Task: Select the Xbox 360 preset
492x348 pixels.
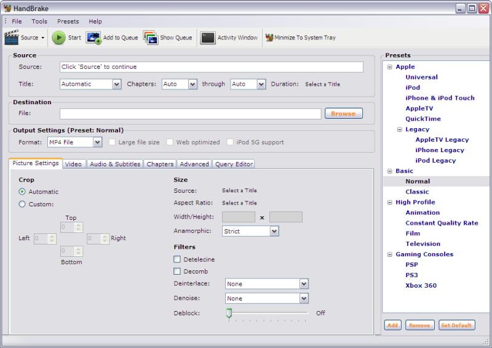Action: coord(421,285)
